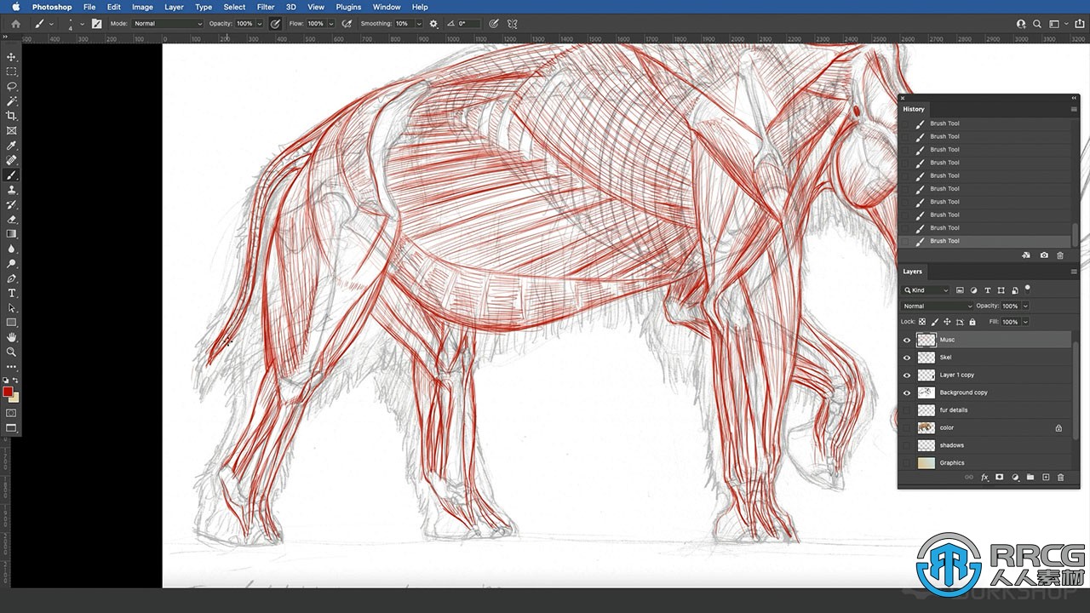The height and width of the screenshot is (613, 1090).
Task: Select the Zoom tool
Action: 11,352
